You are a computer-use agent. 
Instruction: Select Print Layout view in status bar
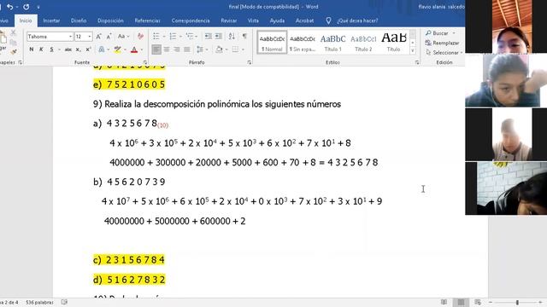pos(461,302)
